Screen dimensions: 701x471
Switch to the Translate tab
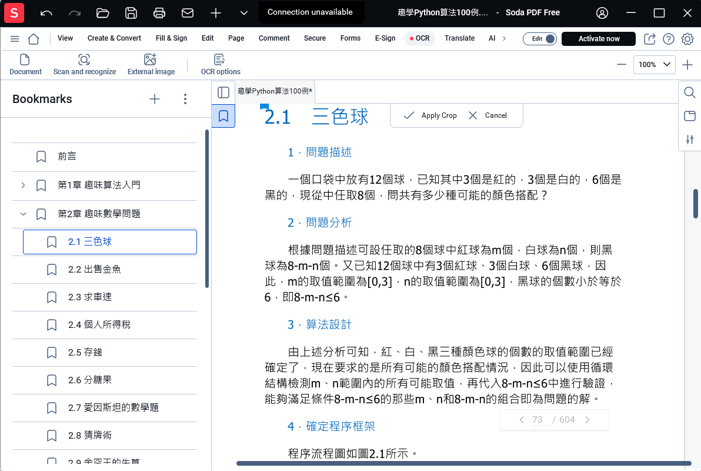coord(459,38)
